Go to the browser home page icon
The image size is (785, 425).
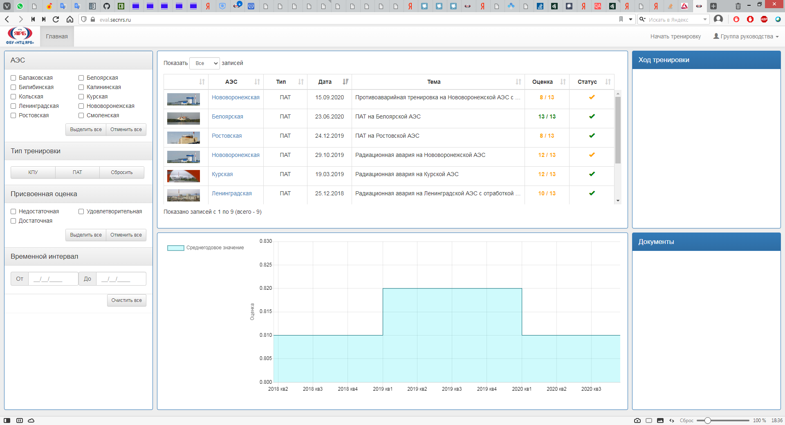click(x=70, y=19)
